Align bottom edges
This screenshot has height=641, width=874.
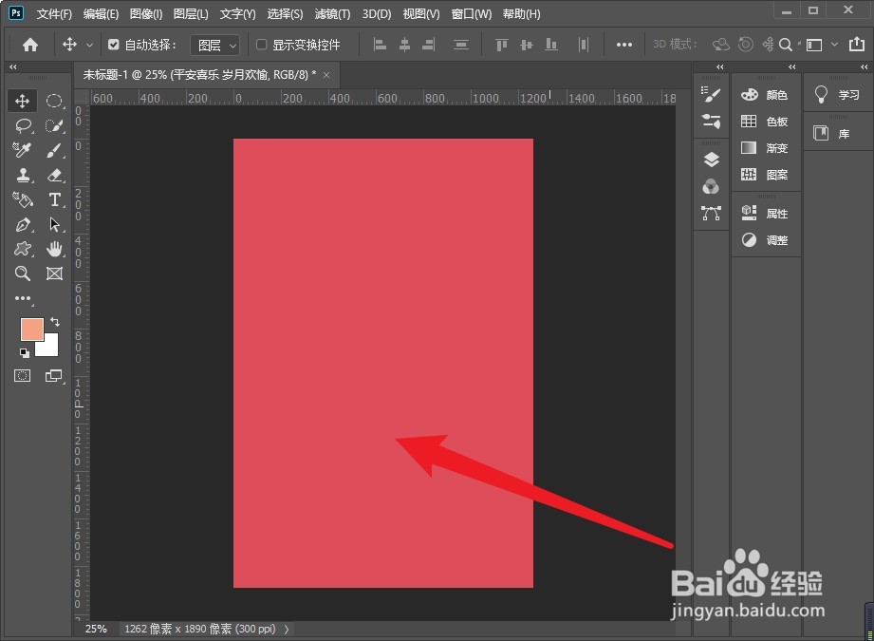(x=550, y=45)
